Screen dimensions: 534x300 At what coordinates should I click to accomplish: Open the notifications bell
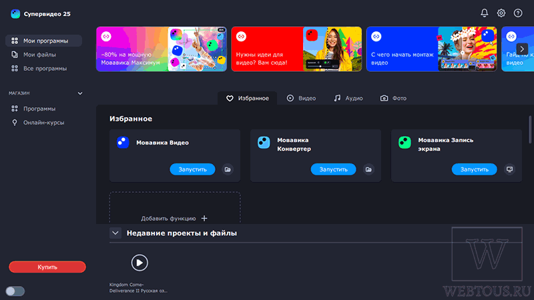485,13
